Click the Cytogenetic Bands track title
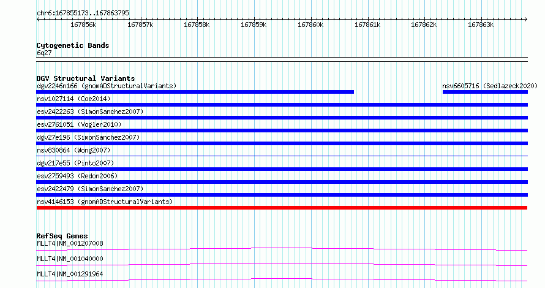The height and width of the screenshot is (288, 545). coord(73,45)
